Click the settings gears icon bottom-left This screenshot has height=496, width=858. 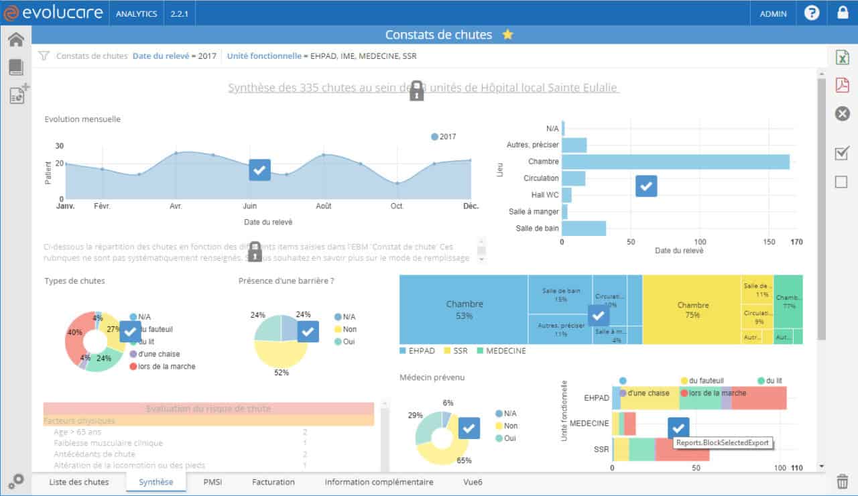point(16,481)
